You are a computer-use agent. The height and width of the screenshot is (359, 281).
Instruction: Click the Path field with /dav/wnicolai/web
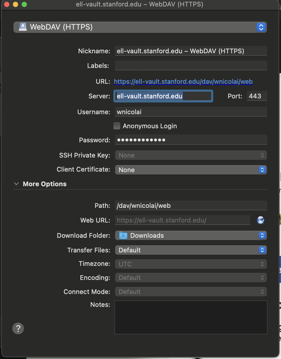tap(191, 206)
